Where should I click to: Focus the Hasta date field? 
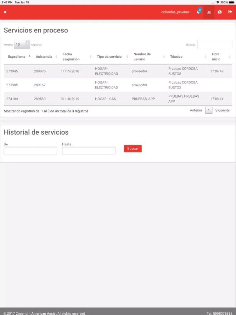(x=89, y=151)
